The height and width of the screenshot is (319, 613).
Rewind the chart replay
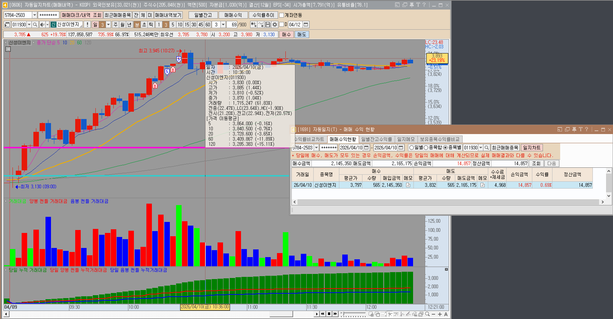click(x=322, y=314)
